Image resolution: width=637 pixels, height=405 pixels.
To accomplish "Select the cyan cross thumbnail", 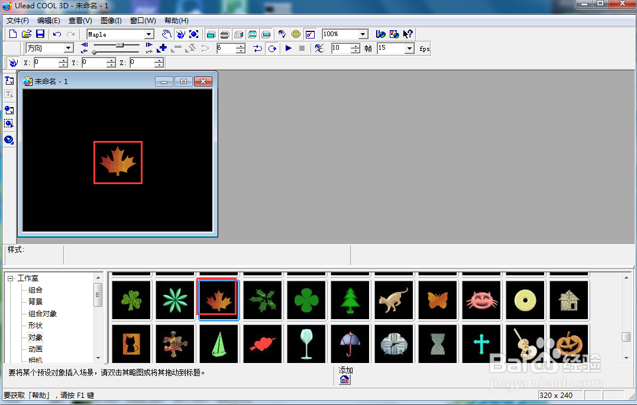I will 481,343.
